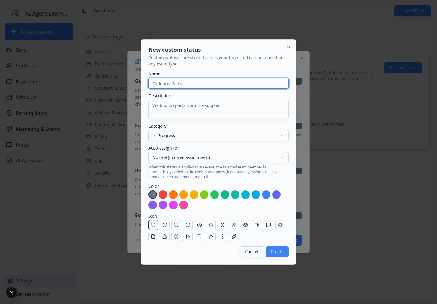Choose the thumbs-up status icon
Screen dimensions: 437x304
(165, 237)
